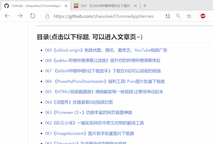Switch to the GitHub zhaoolee/ChromeAppHeroes tab
The width and height of the screenshot is (213, 144).
[x=36, y=6]
